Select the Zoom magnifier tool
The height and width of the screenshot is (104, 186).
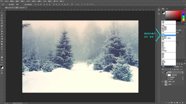pos(2,60)
